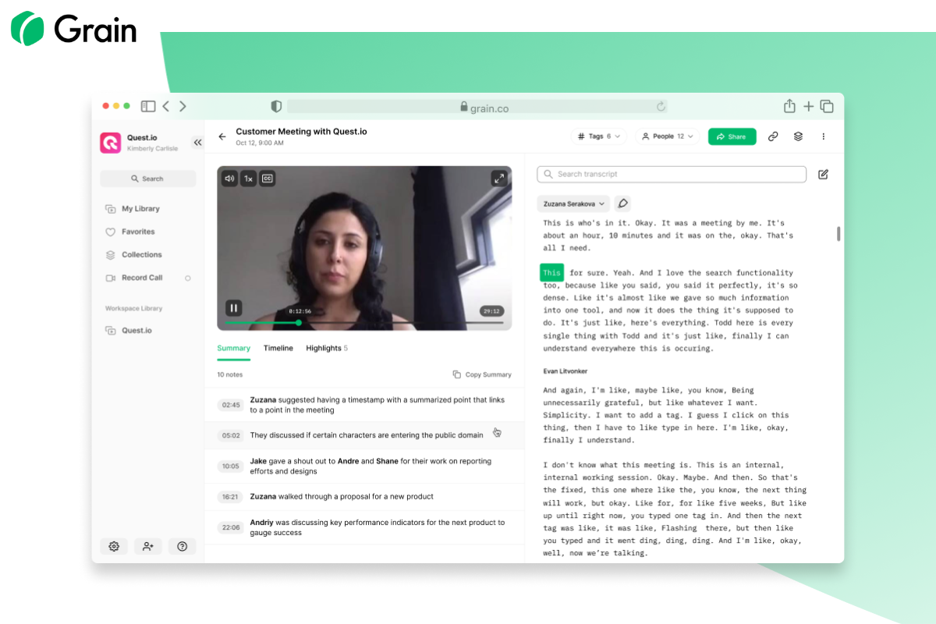Click browser back arrow

[166, 107]
